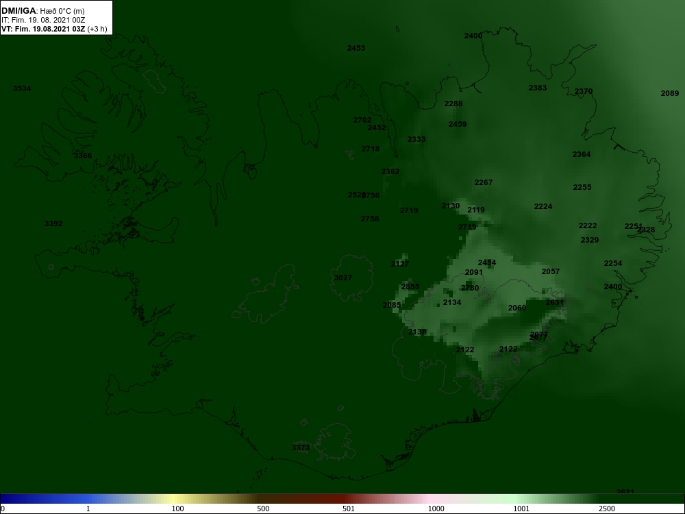This screenshot has height=514, width=685.
Task: Select the 2855 label
Action: 410,287
